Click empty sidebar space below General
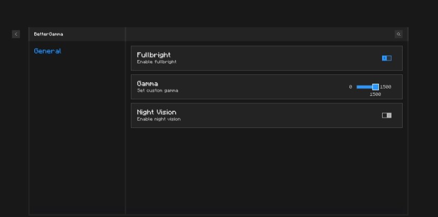The height and width of the screenshot is (217, 438). [77, 134]
